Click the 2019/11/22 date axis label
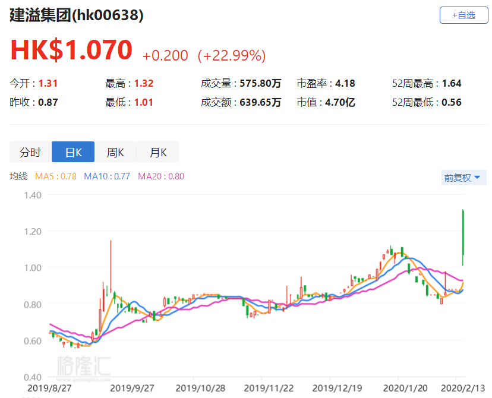Image resolution: width=492 pixels, height=398 pixels. (x=269, y=388)
